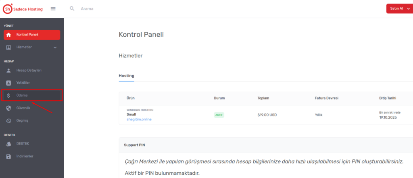Click the Satın Al button
The image size is (413, 178).
pos(396,9)
